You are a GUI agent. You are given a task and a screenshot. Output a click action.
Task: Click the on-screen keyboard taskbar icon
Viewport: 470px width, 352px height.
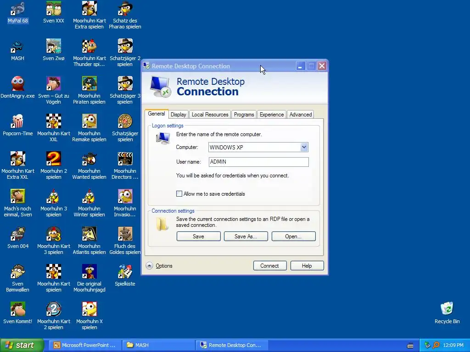click(410, 346)
